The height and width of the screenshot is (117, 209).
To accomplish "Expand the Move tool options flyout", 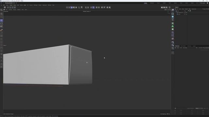I will (x=5, y=45).
